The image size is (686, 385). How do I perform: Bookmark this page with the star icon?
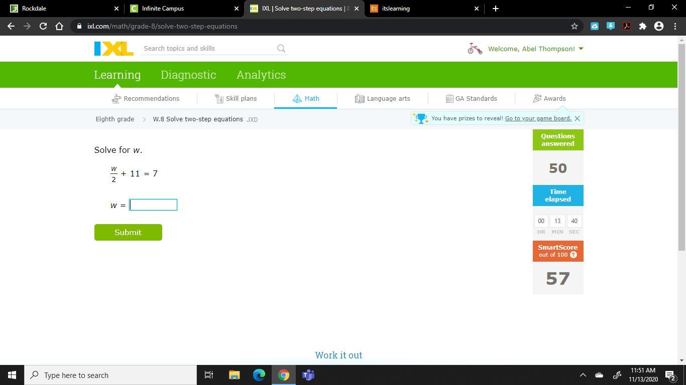click(x=575, y=26)
